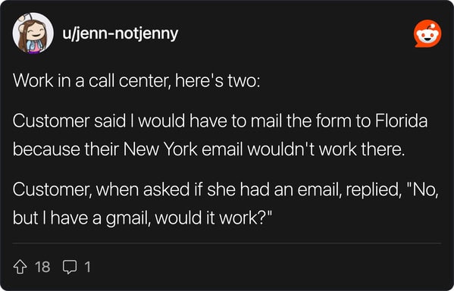Click the upvote count 18
The height and width of the screenshot is (291, 454).
click(42, 267)
